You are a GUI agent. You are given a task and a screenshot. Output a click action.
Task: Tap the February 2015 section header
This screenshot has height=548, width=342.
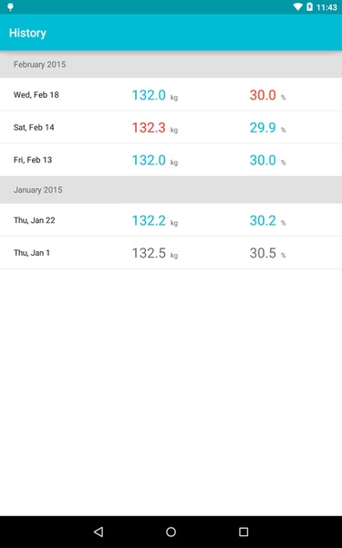[171, 64]
